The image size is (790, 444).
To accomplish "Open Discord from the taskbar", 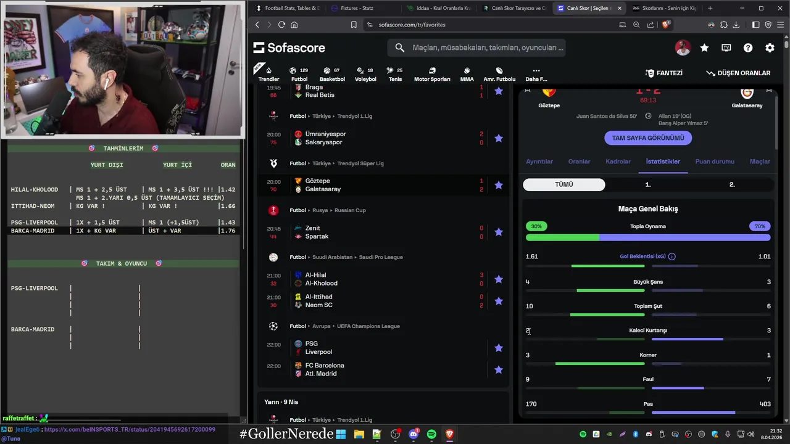I will click(x=414, y=434).
